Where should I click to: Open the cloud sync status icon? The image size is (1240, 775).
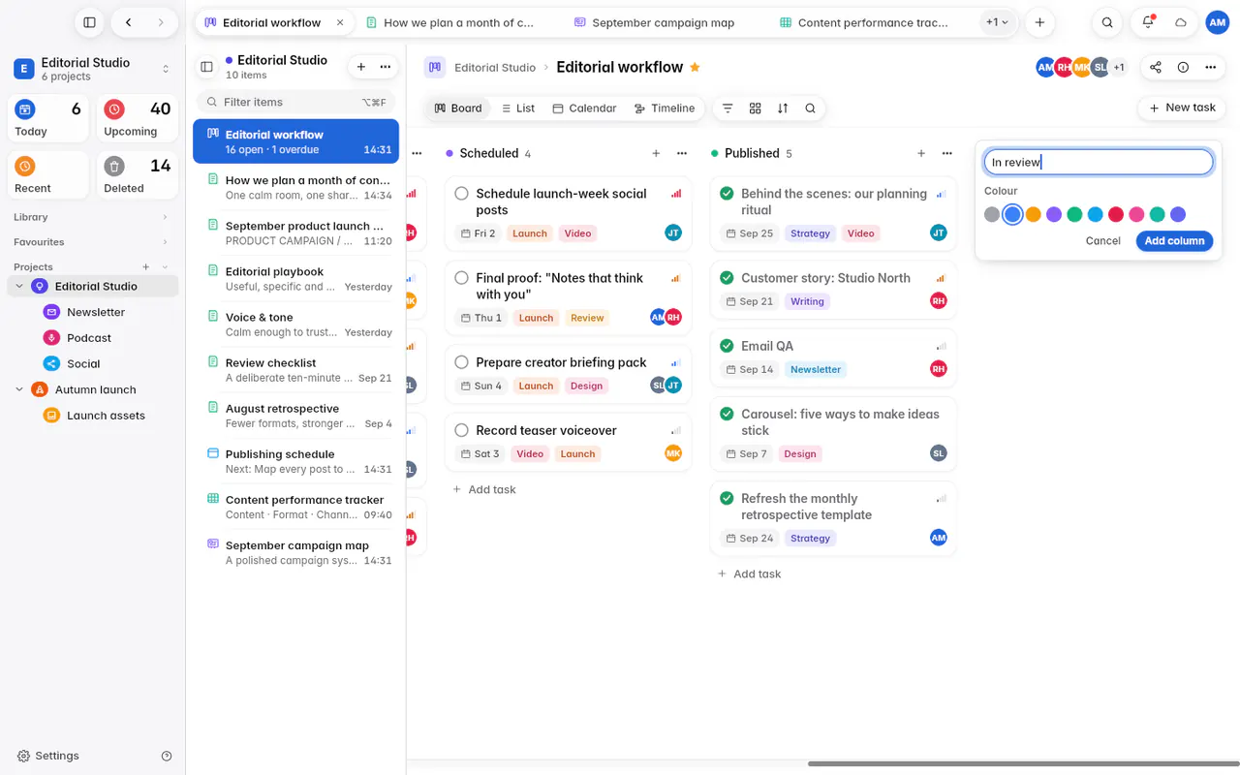tap(1181, 22)
